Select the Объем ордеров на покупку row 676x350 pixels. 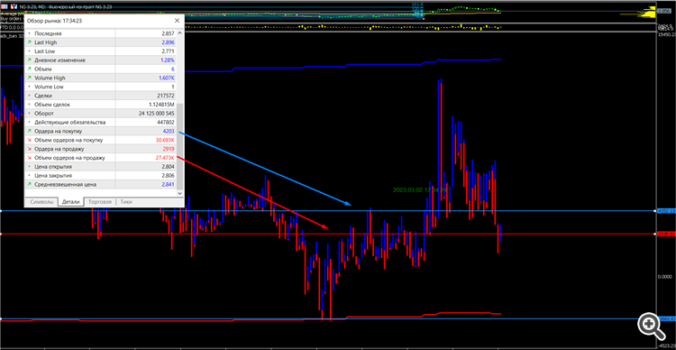click(101, 140)
